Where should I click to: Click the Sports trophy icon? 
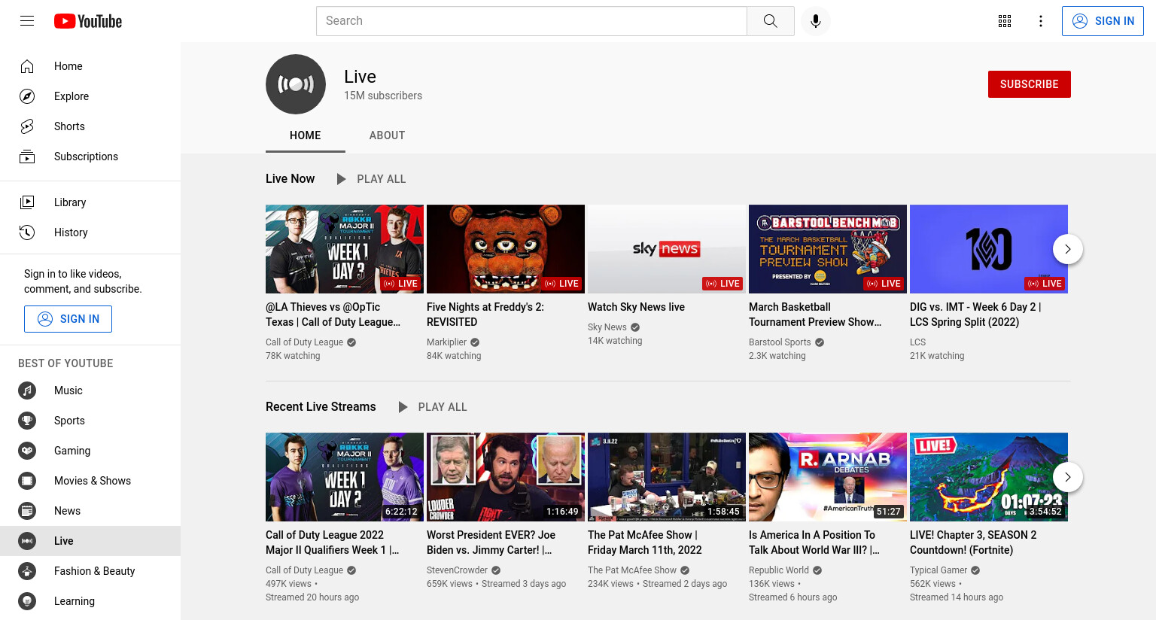point(27,421)
